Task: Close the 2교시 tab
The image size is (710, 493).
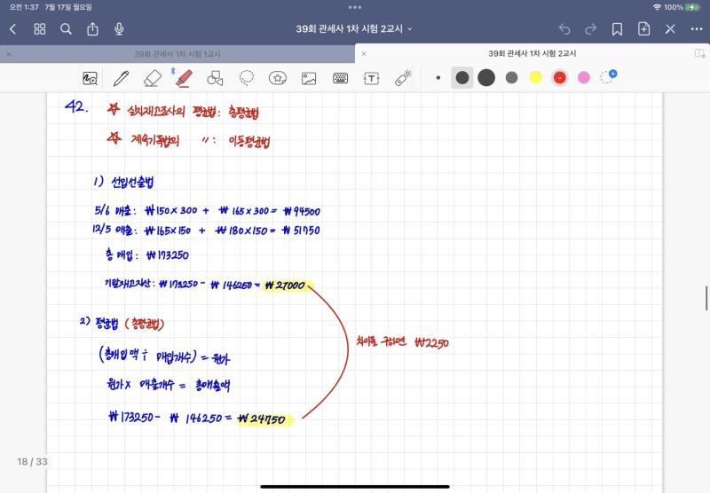Action: [364, 53]
